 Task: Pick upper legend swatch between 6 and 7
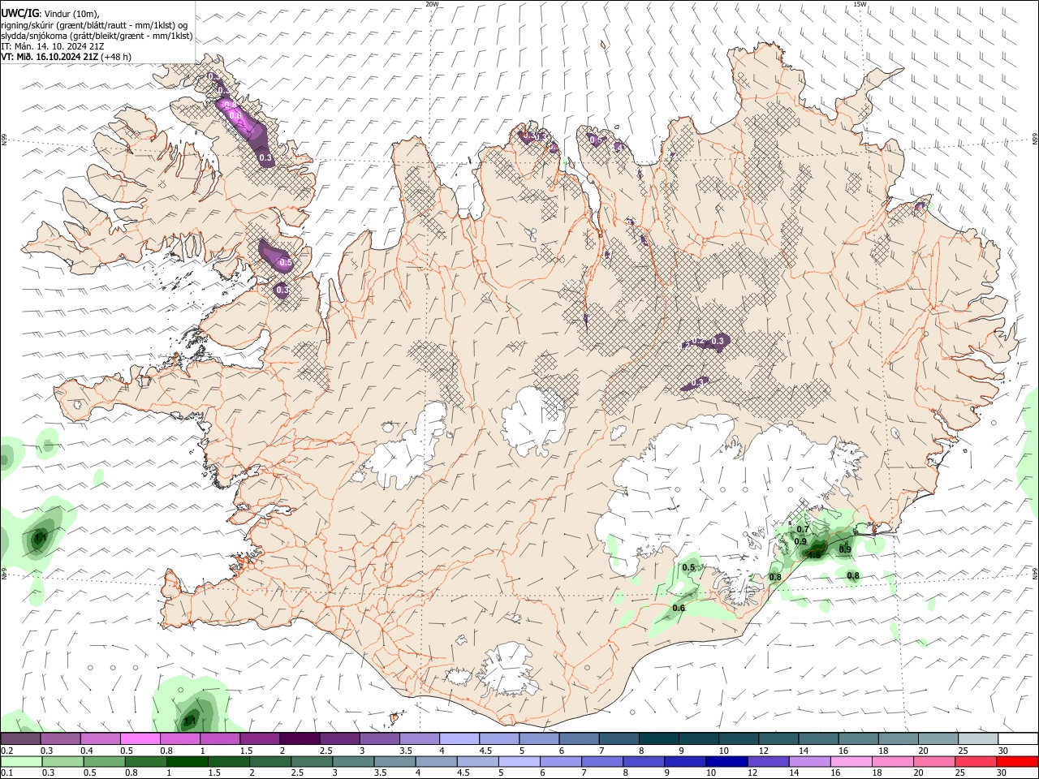pos(579,738)
